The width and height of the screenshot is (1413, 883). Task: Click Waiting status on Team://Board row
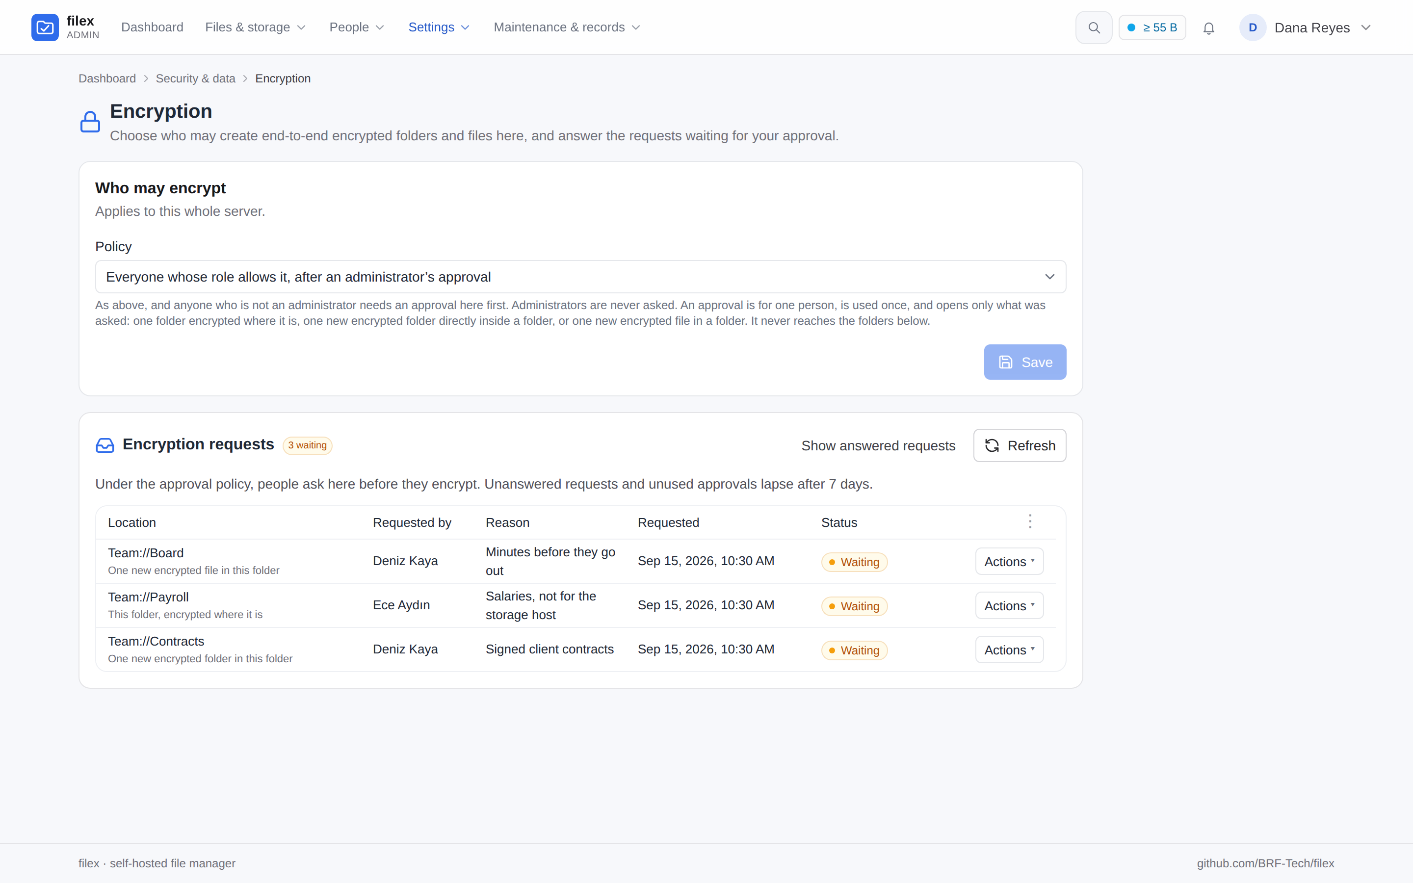tap(854, 562)
